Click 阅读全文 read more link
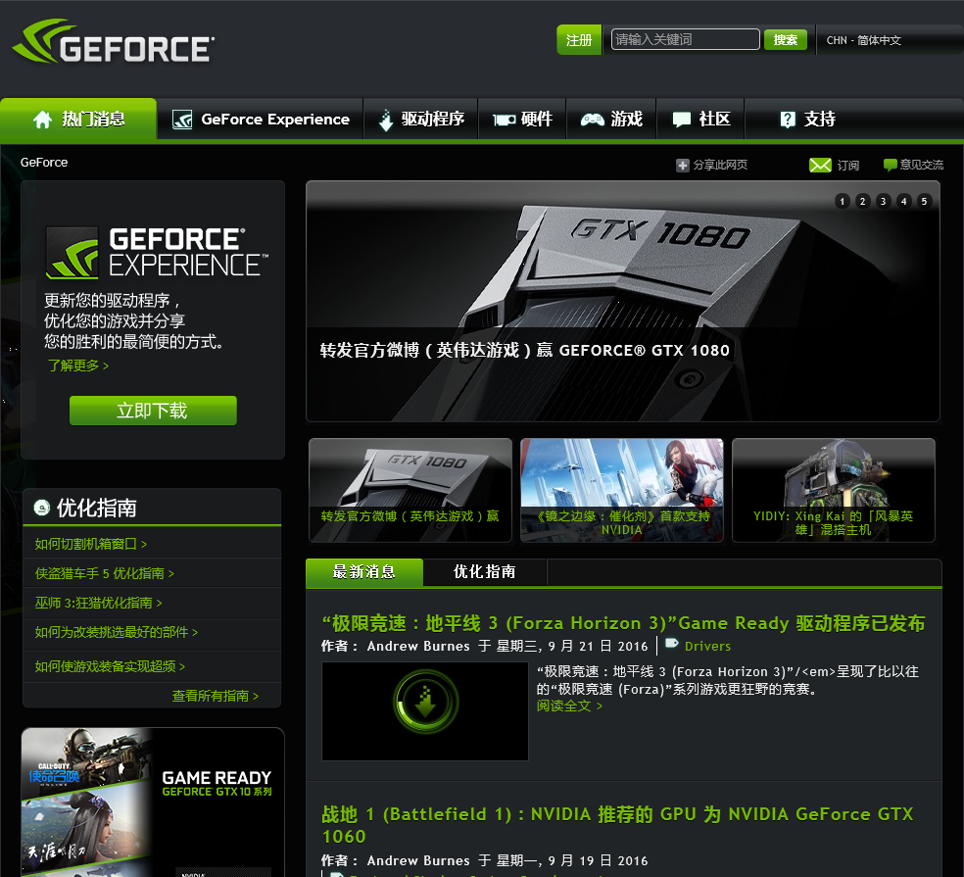This screenshot has width=964, height=877. click(569, 706)
